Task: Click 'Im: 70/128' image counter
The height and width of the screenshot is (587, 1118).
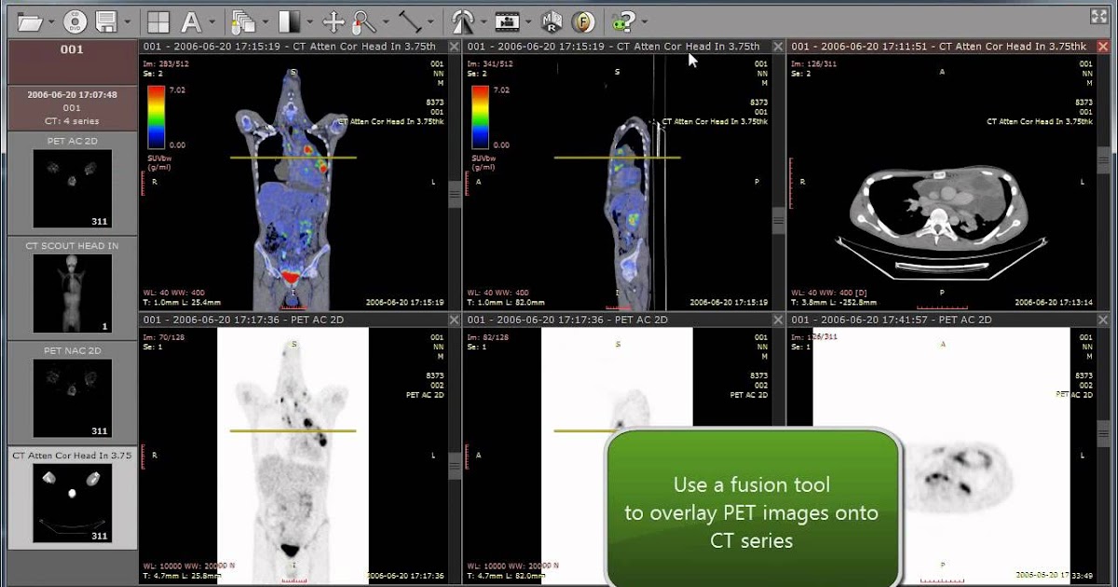Action: click(x=163, y=336)
